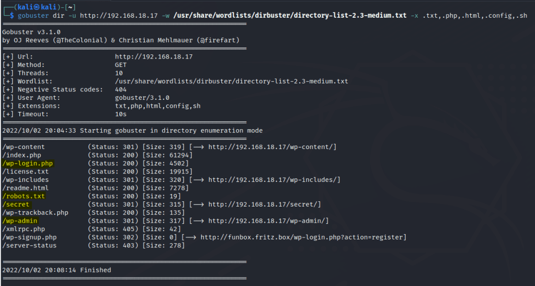Viewport: 535px width, 286px height.
Task: Click the wordlist path in the Wordlist row
Action: tap(231, 81)
